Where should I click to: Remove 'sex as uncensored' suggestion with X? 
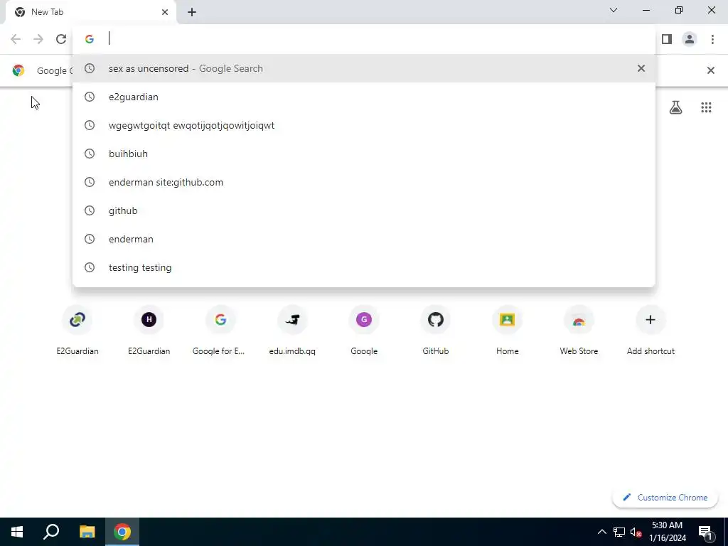click(641, 68)
